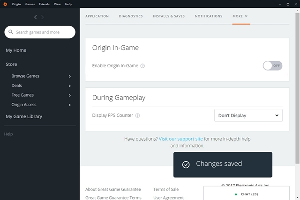Click the Origin logo icon in title bar
Viewport: 300px width, 200px height.
click(5, 4)
